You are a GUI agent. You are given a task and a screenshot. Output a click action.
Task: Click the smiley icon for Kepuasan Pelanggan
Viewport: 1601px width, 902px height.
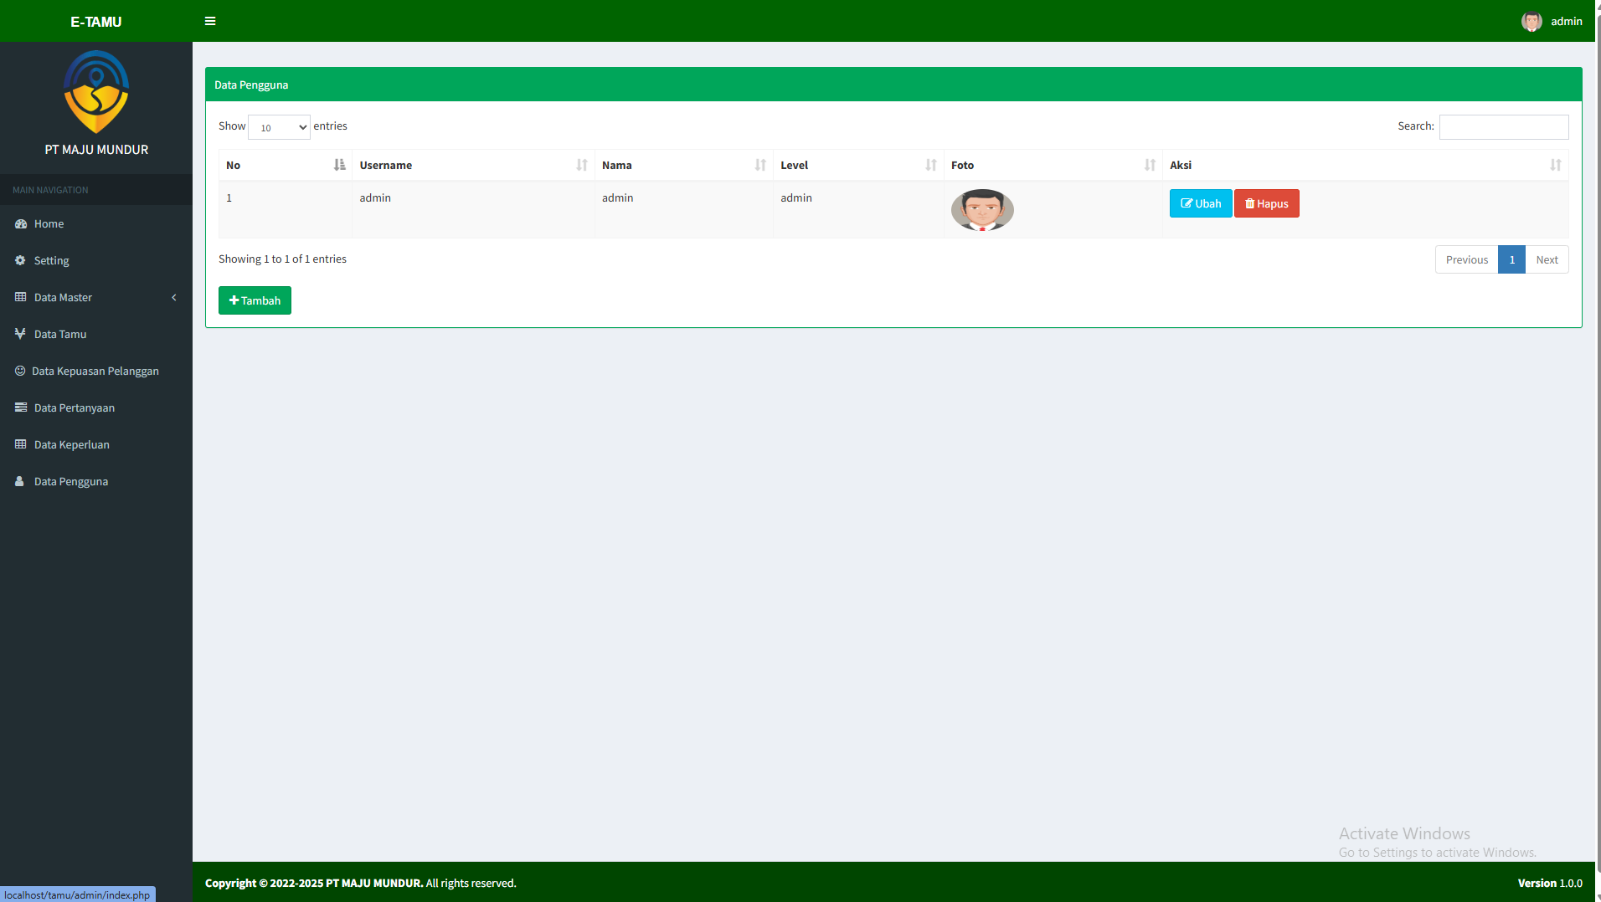tap(20, 371)
